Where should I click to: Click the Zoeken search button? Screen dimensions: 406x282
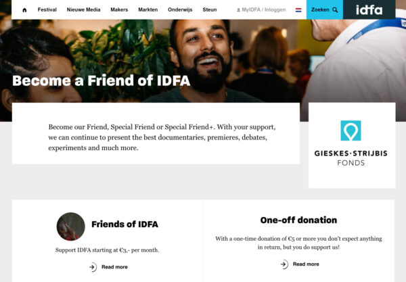(x=324, y=9)
